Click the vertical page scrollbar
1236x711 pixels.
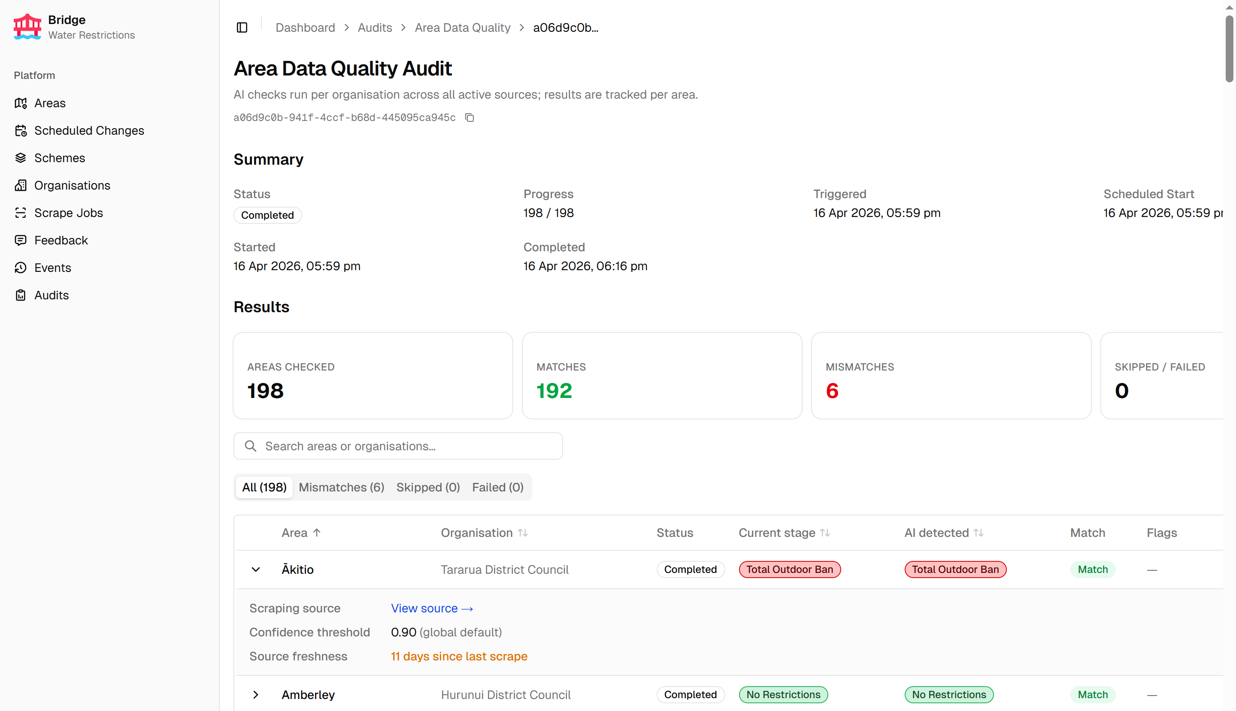1229,49
